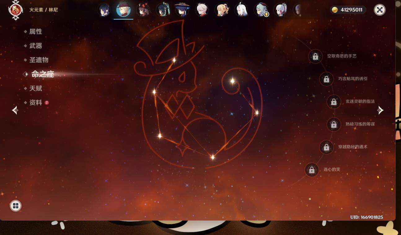Click the Mora coin icon
This screenshot has height=235, width=401.
(x=335, y=10)
